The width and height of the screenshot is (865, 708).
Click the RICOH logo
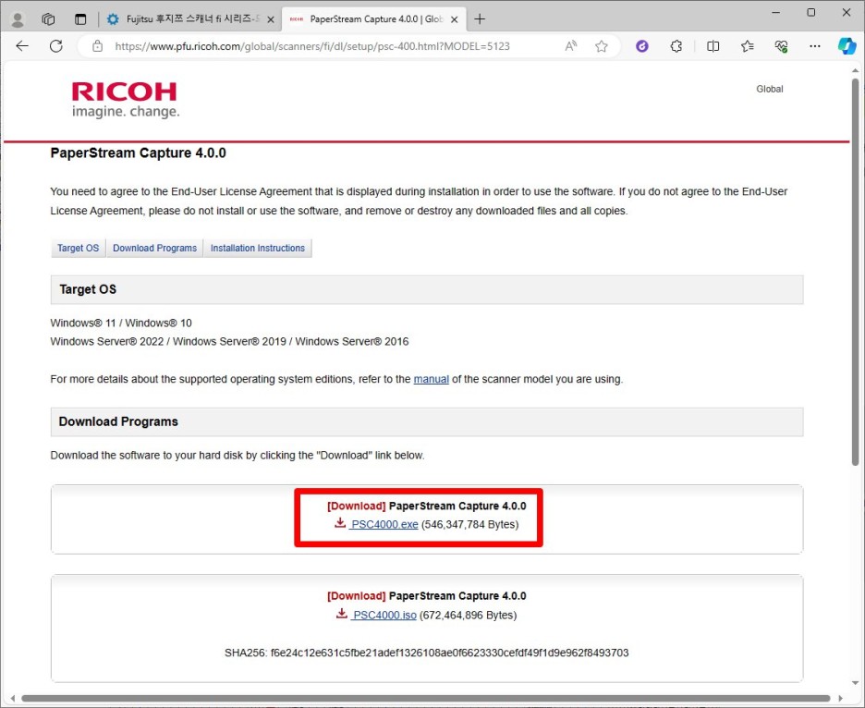point(126,100)
